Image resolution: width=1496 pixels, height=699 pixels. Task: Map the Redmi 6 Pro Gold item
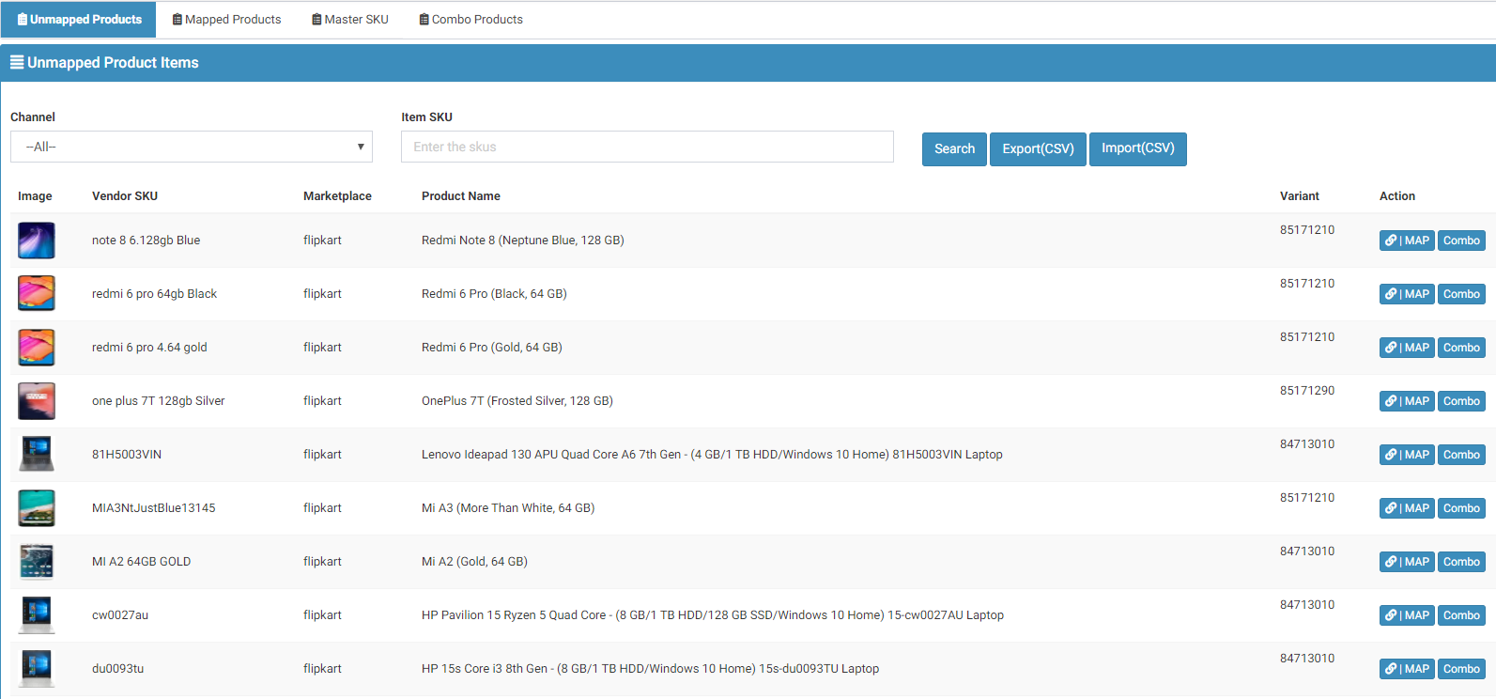pyautogui.click(x=1406, y=348)
